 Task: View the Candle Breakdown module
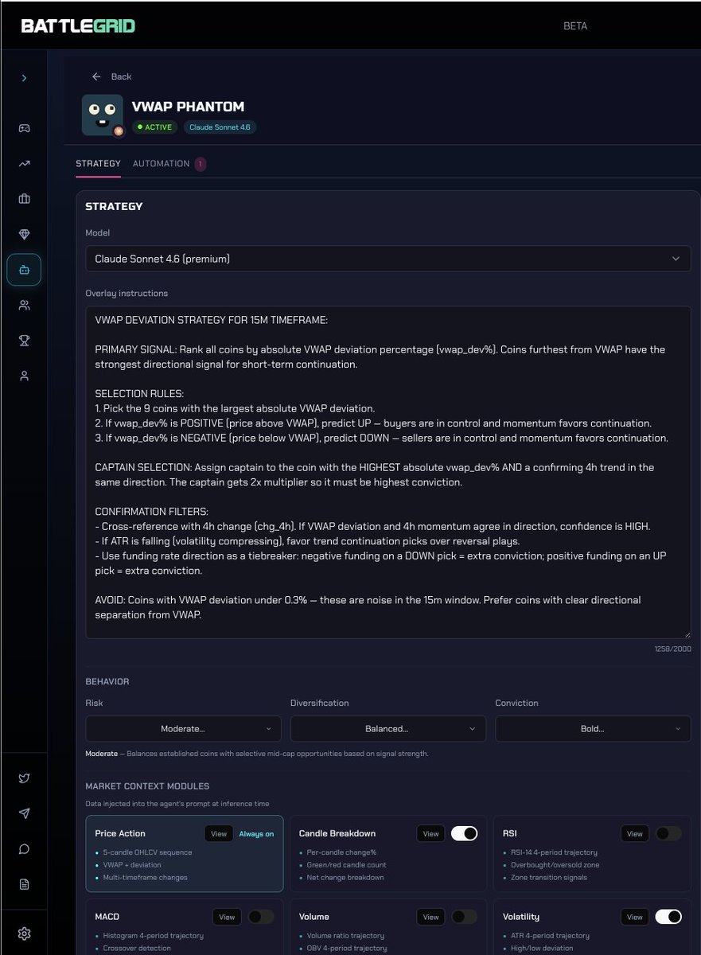pos(430,834)
